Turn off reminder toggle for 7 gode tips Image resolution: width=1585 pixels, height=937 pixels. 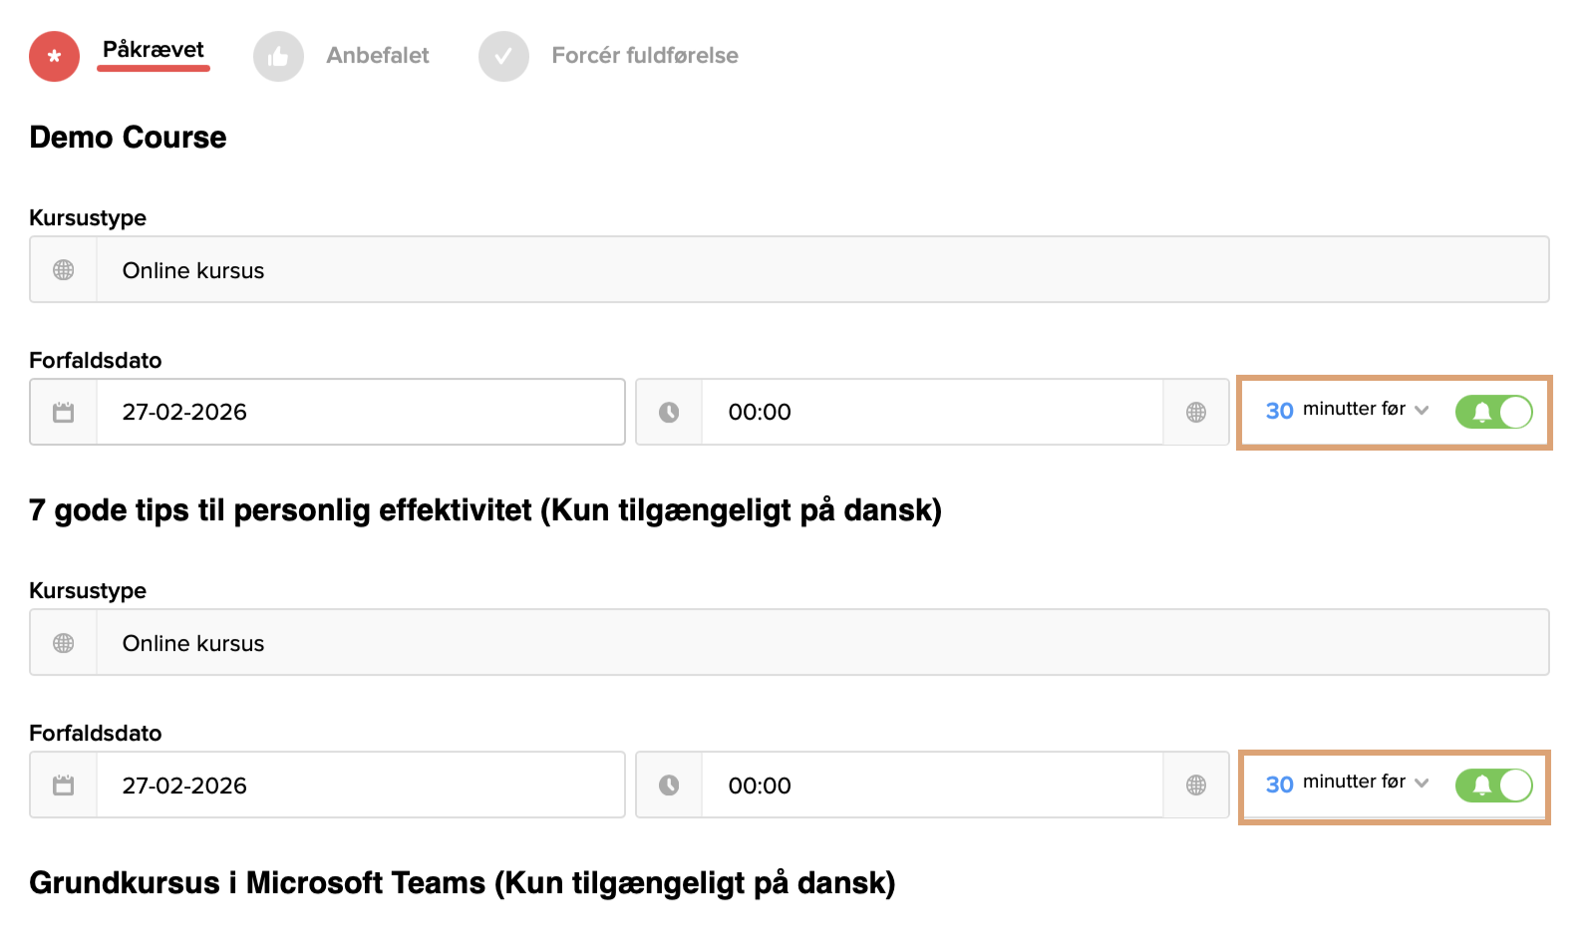[x=1493, y=785]
